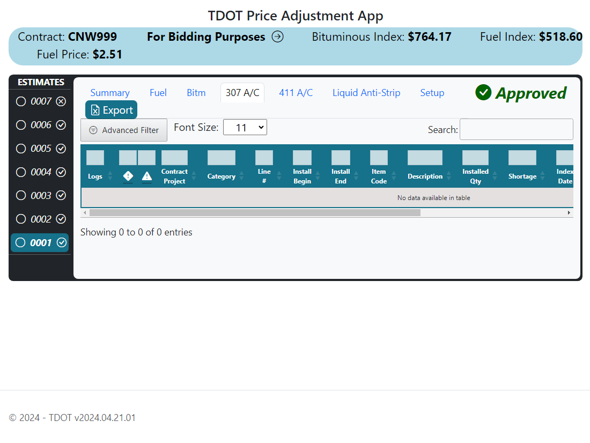Sort by the Logs column arrows
This screenshot has width=590, height=443.
tap(110, 176)
